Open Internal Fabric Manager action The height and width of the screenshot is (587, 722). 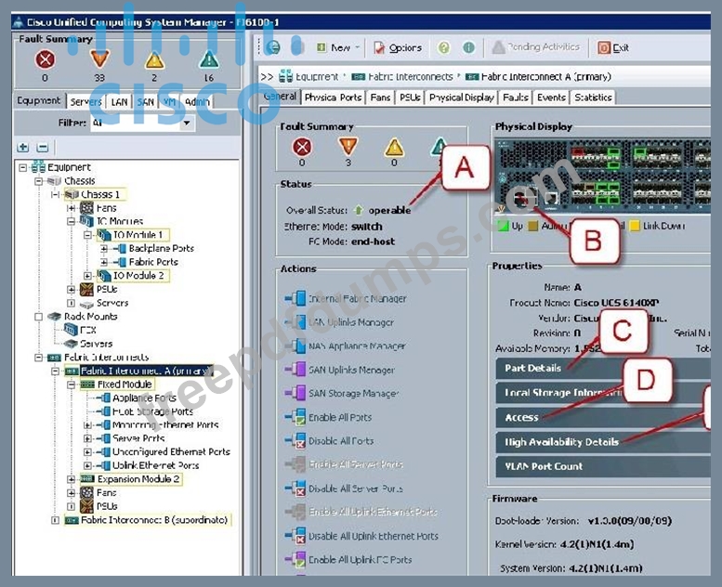(346, 298)
